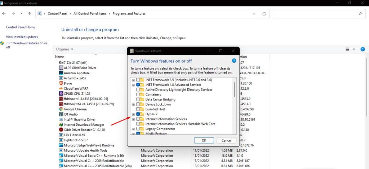Uncheck the Hyper-V checkbox
Image resolution: width=369 pixels, height=169 pixels.
138,114
